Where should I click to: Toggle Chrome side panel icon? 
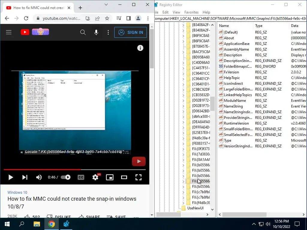128,18
